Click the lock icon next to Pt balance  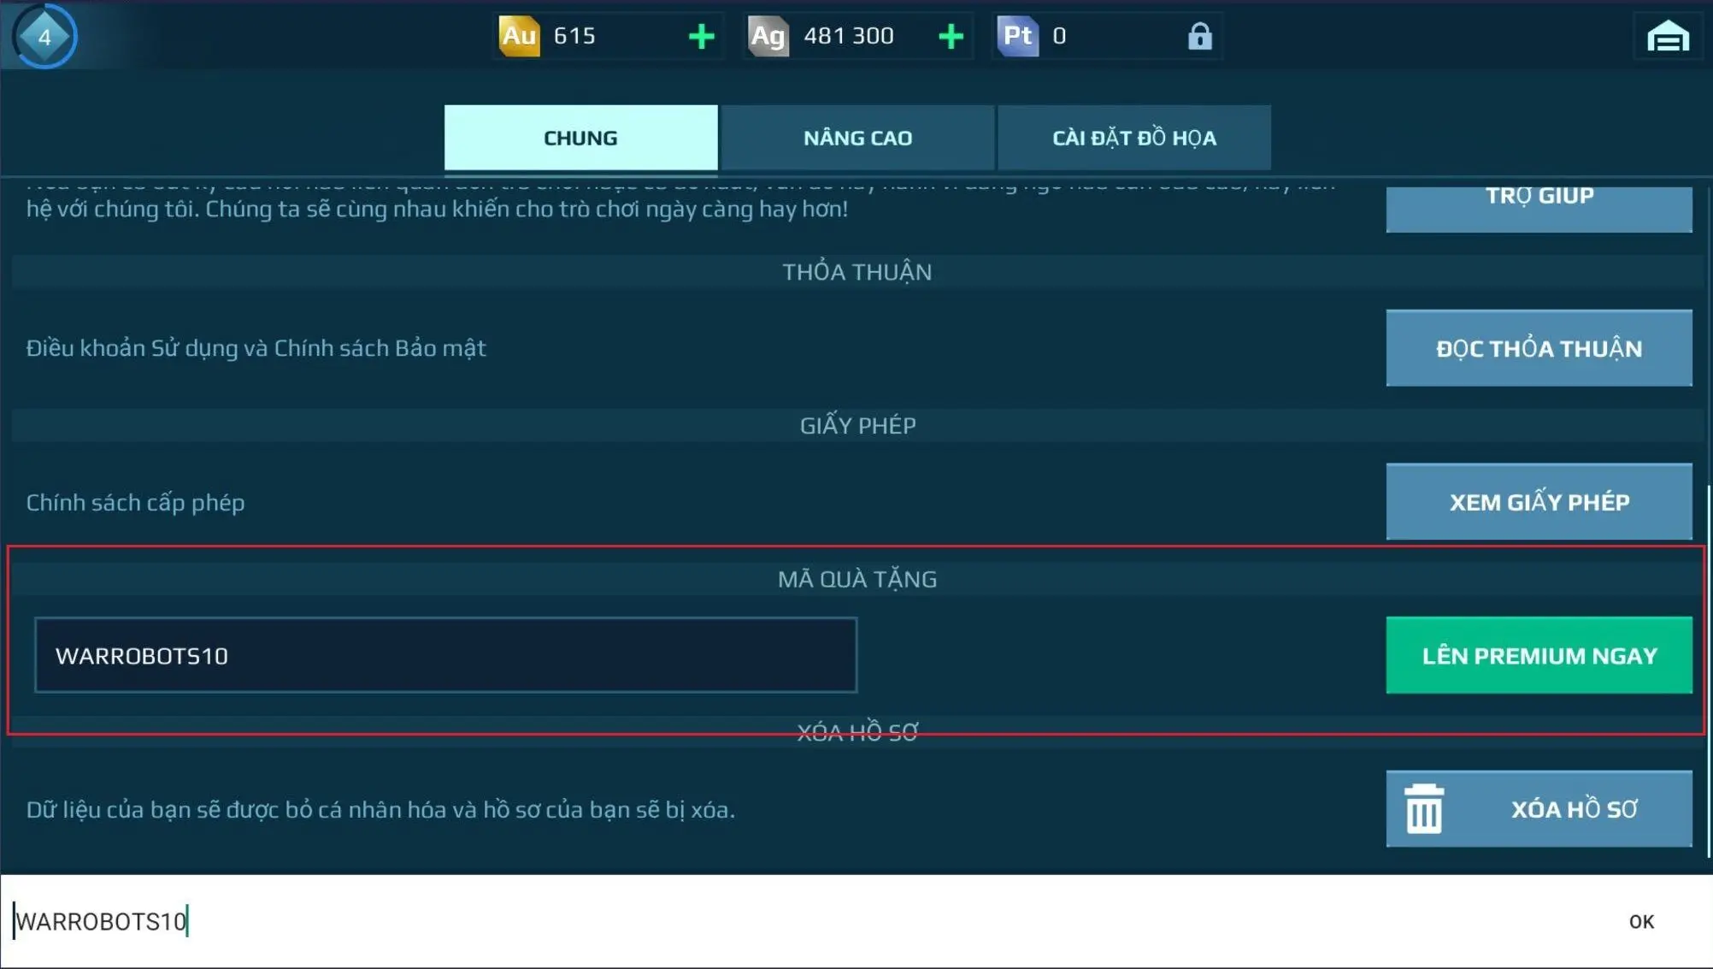tap(1200, 36)
